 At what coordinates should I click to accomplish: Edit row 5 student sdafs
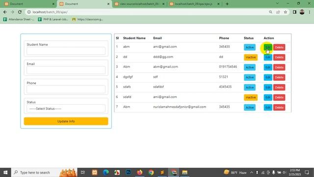pyautogui.click(x=268, y=88)
